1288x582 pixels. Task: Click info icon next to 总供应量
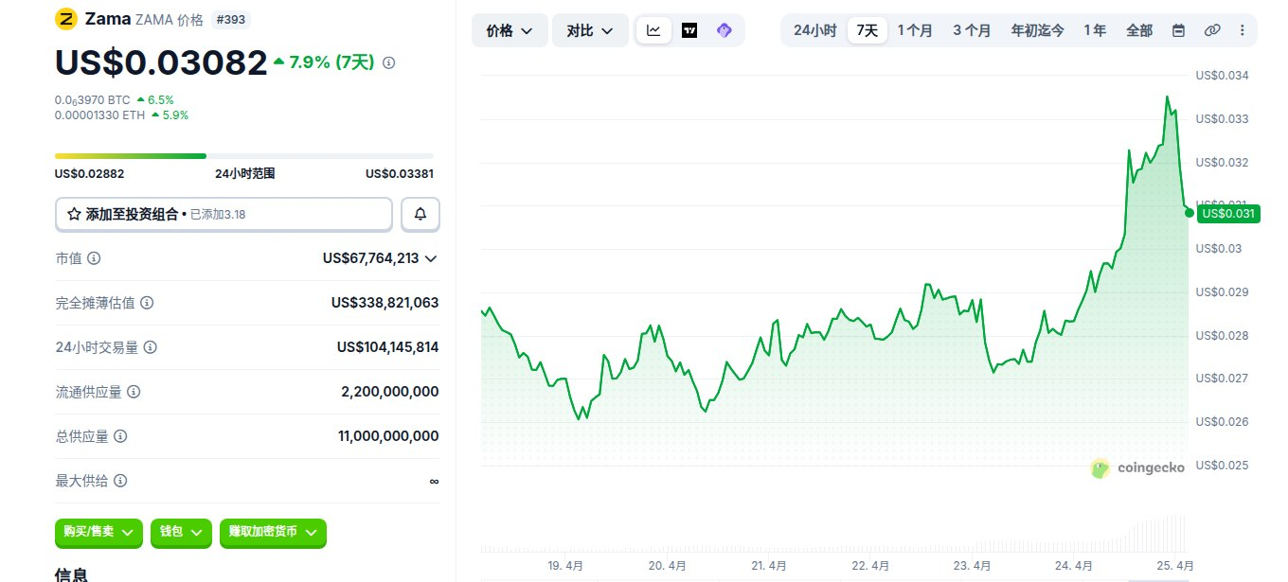(120, 436)
